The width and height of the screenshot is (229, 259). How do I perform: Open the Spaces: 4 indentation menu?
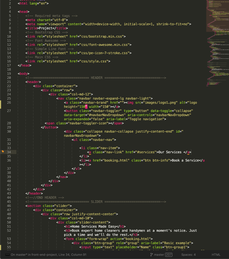(188, 254)
